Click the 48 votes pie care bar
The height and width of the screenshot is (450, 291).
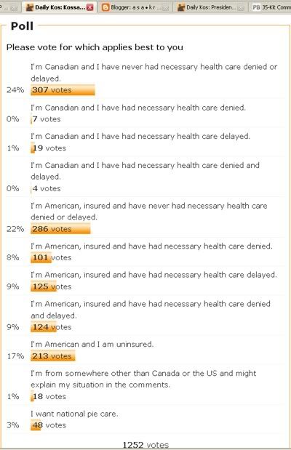(36, 425)
